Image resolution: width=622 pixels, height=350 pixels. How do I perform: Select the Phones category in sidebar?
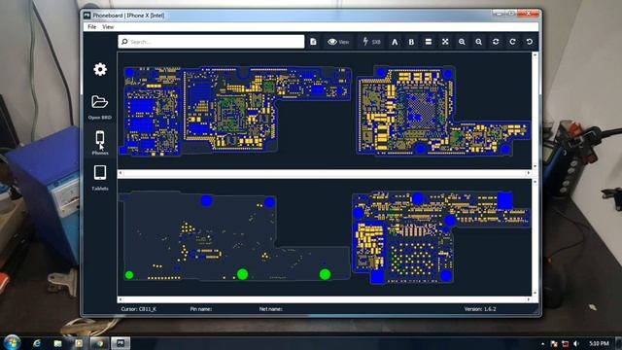pyautogui.click(x=100, y=143)
